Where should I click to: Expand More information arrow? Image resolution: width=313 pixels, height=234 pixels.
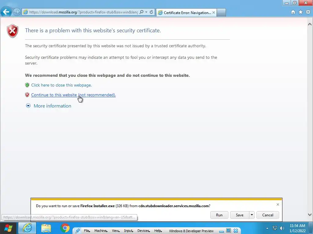28,106
